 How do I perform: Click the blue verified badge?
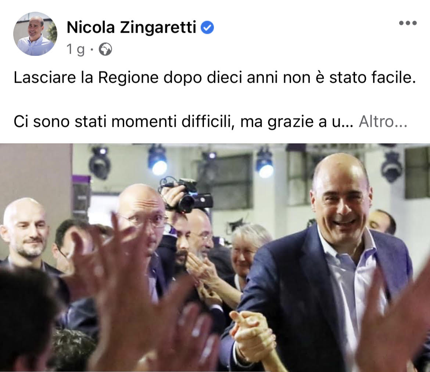point(207,28)
